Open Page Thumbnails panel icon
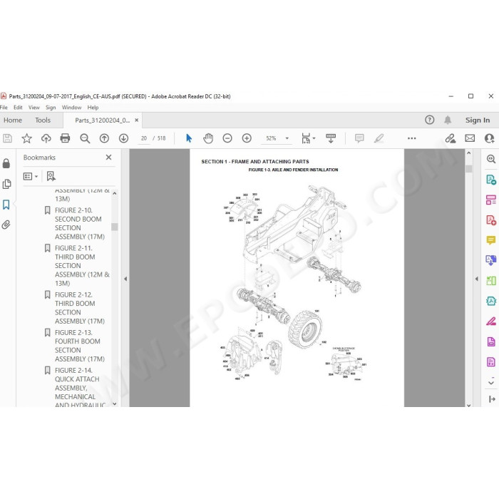The width and height of the screenshot is (499, 499). point(6,184)
